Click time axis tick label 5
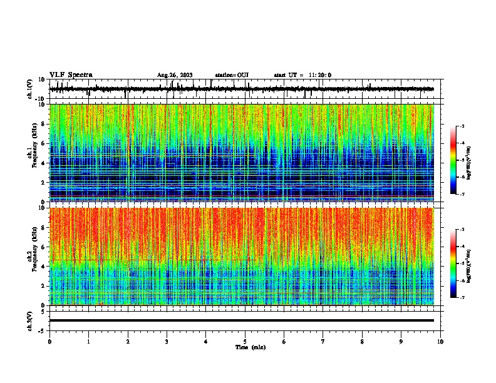 click(245, 342)
